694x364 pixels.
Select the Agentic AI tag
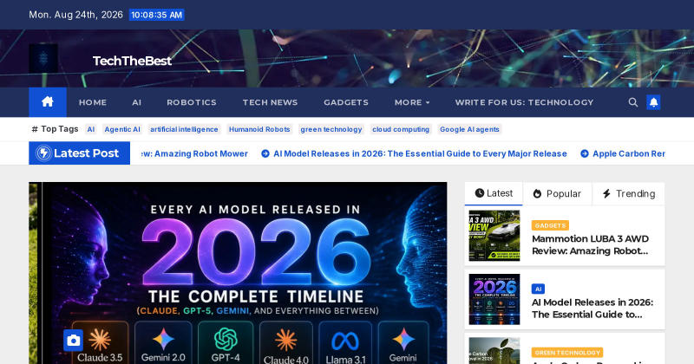122,129
